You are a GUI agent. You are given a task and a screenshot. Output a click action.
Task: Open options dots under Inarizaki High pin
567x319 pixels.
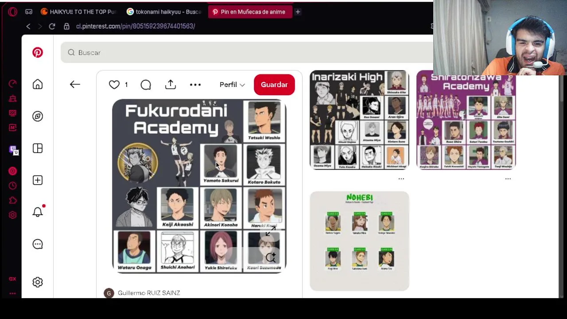pyautogui.click(x=401, y=179)
